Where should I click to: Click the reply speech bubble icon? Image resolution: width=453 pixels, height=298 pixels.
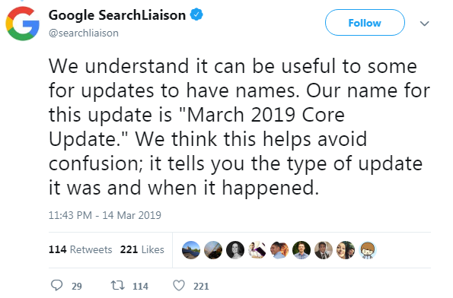click(x=56, y=285)
